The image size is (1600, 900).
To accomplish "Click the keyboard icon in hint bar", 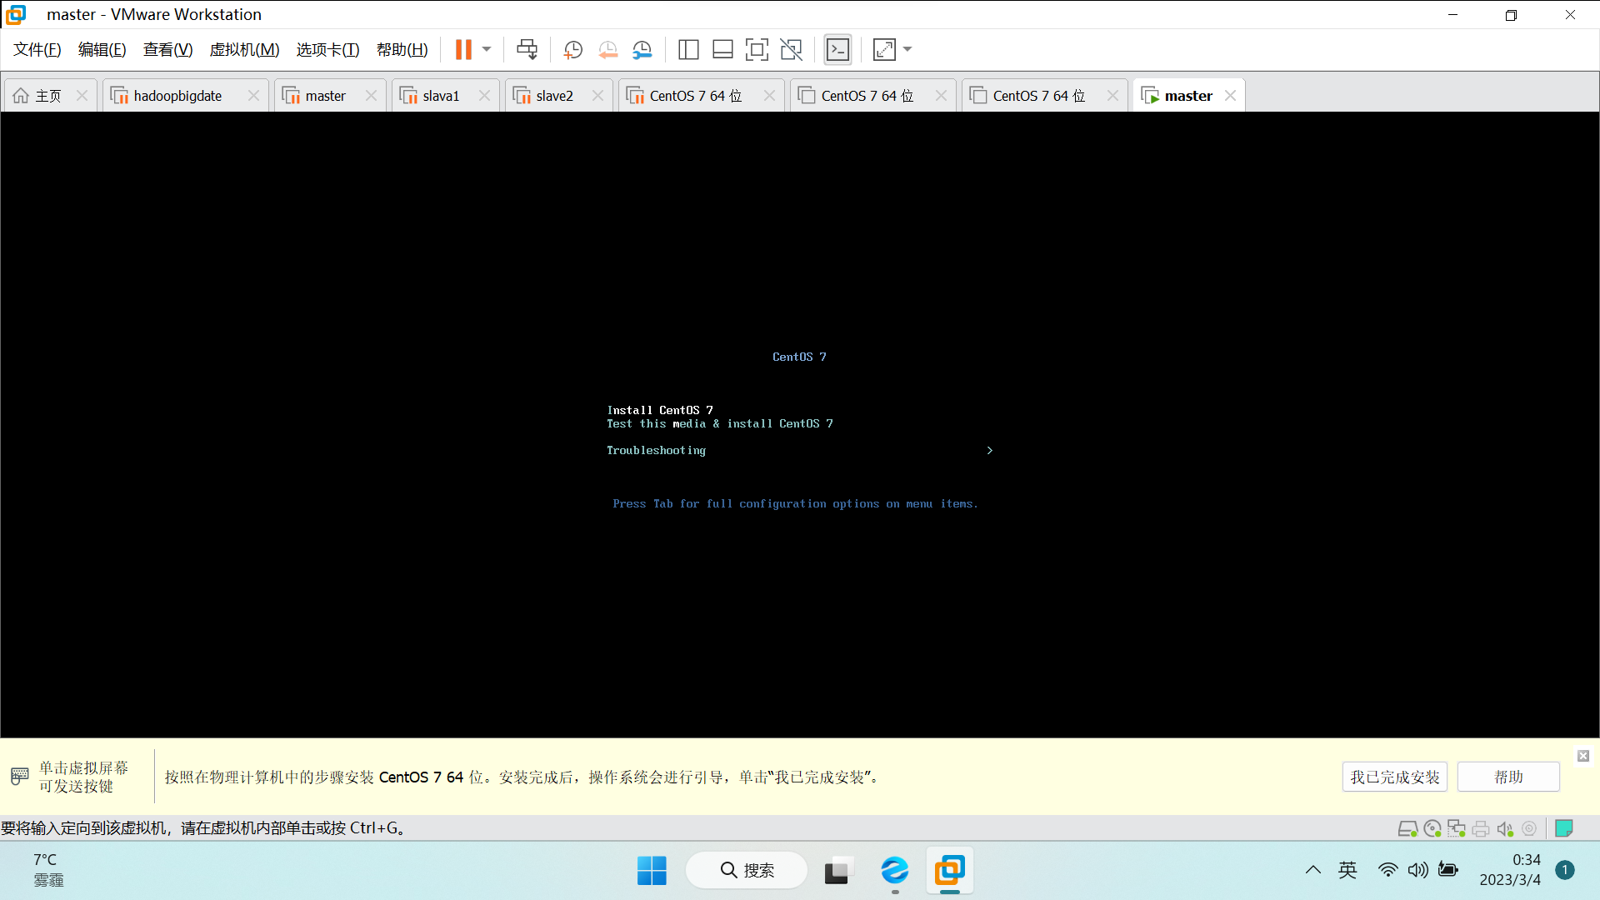I will [x=20, y=777].
